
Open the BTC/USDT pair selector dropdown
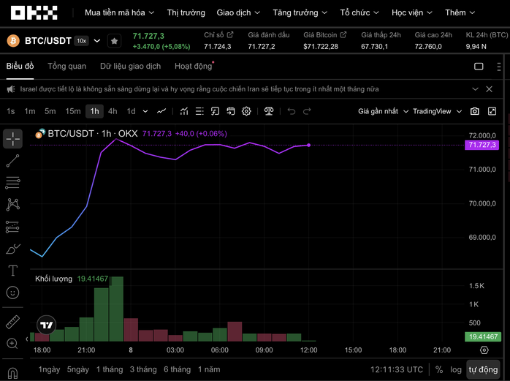point(97,41)
